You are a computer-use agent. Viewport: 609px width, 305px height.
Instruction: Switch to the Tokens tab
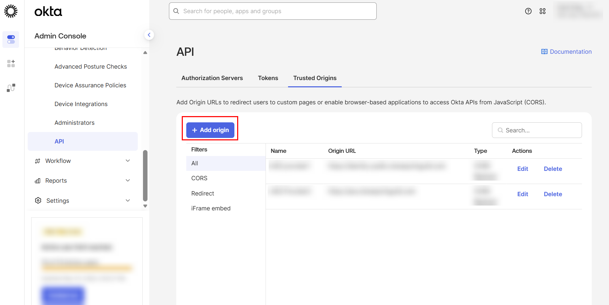coord(268,78)
